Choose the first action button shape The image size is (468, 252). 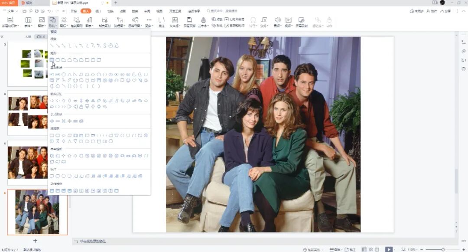52,190
